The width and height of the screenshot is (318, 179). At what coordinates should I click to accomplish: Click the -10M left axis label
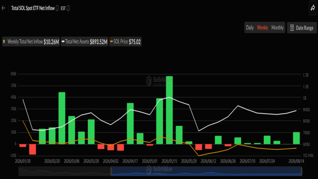(x=13, y=155)
